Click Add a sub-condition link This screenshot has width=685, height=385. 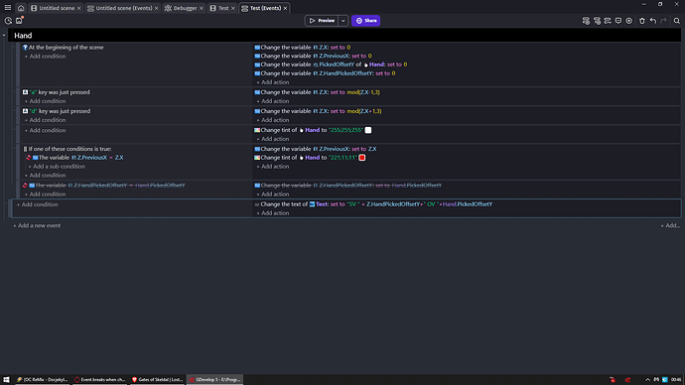(x=57, y=167)
